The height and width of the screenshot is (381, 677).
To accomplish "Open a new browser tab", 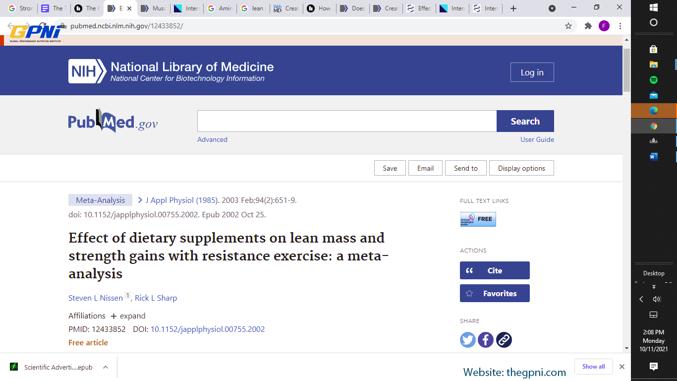I will pos(513,8).
